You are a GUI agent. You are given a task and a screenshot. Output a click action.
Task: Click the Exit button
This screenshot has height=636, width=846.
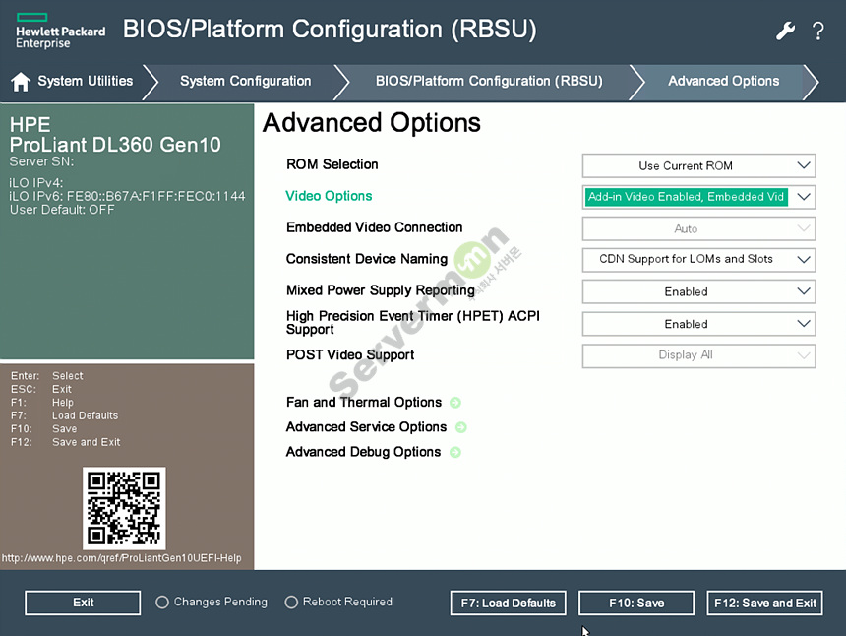tap(83, 603)
